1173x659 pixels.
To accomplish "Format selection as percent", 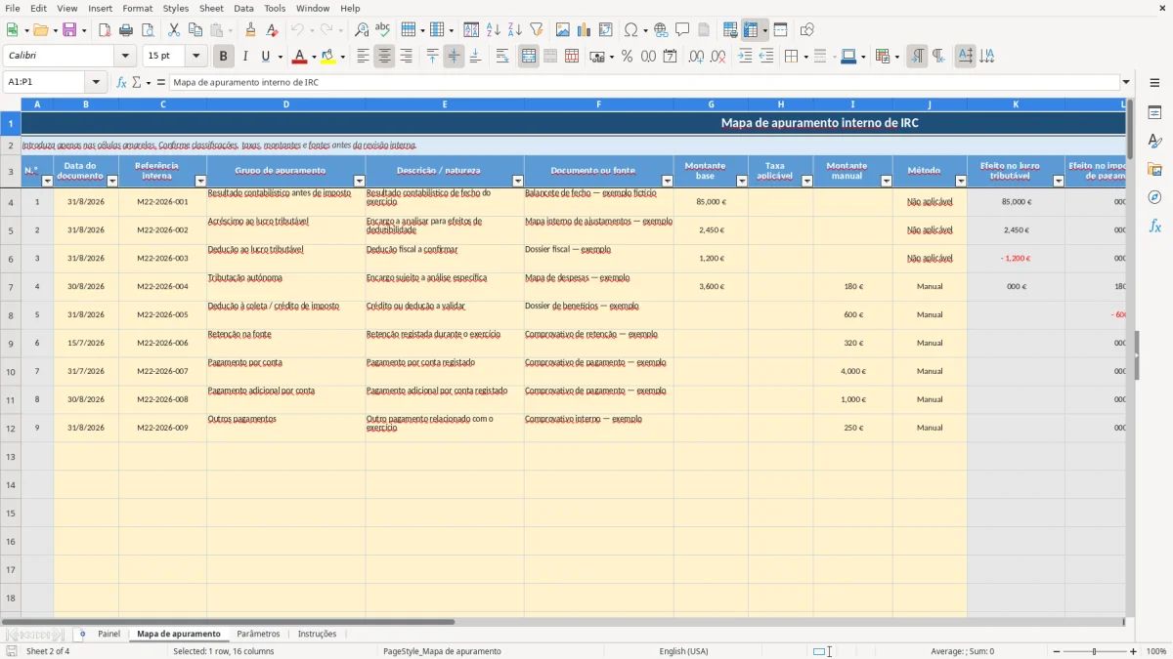I will coord(627,57).
